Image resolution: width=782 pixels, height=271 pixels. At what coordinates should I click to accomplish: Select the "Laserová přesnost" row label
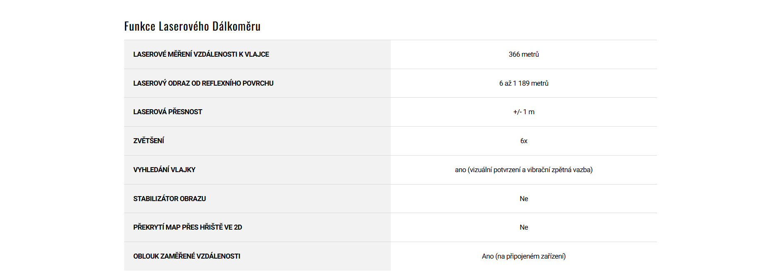point(168,112)
